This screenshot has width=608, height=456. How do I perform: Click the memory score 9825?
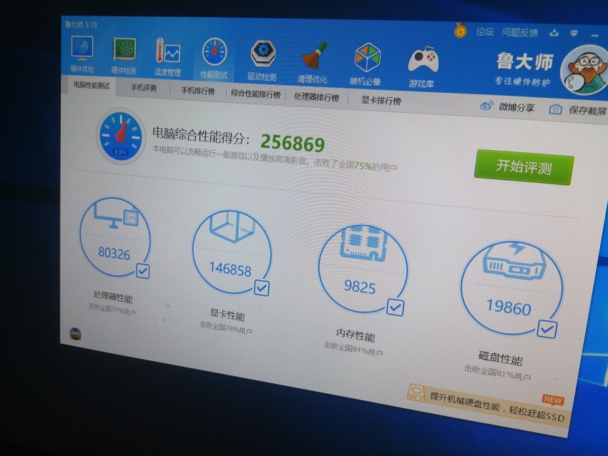point(360,287)
